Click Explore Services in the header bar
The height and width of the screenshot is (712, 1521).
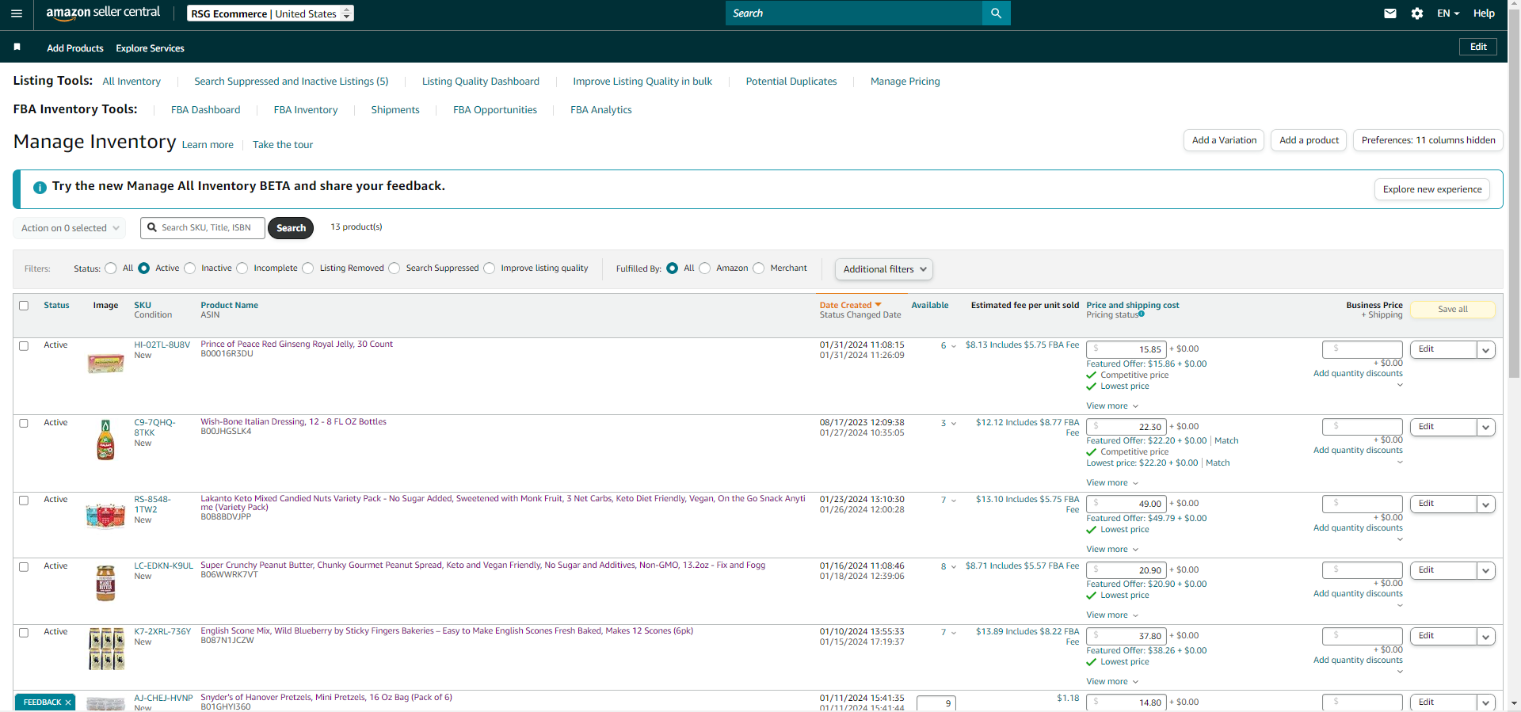tap(150, 48)
